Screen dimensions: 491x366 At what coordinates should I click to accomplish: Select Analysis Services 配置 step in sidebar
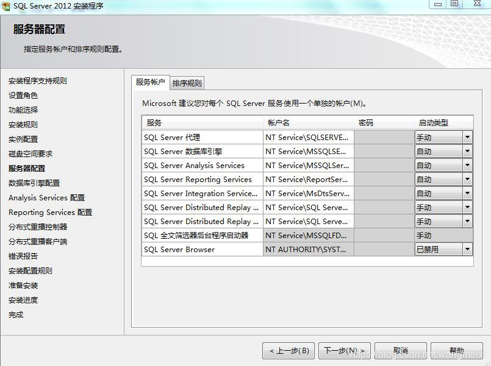pos(46,197)
